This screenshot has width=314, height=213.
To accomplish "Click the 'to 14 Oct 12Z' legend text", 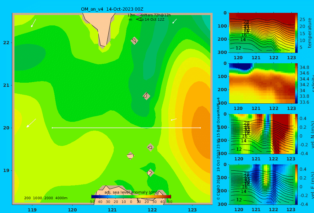I will (152, 19).
